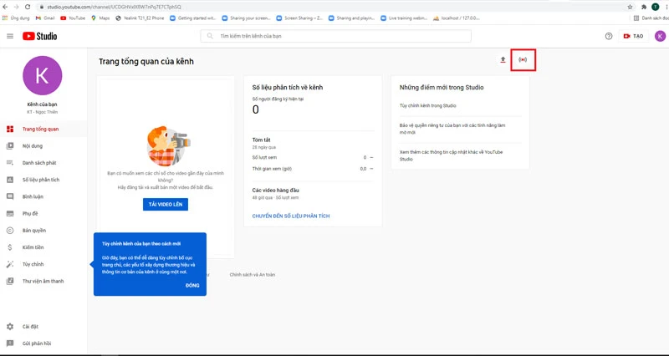
Task: Click the browser forward arrow
Action: [x=16, y=7]
